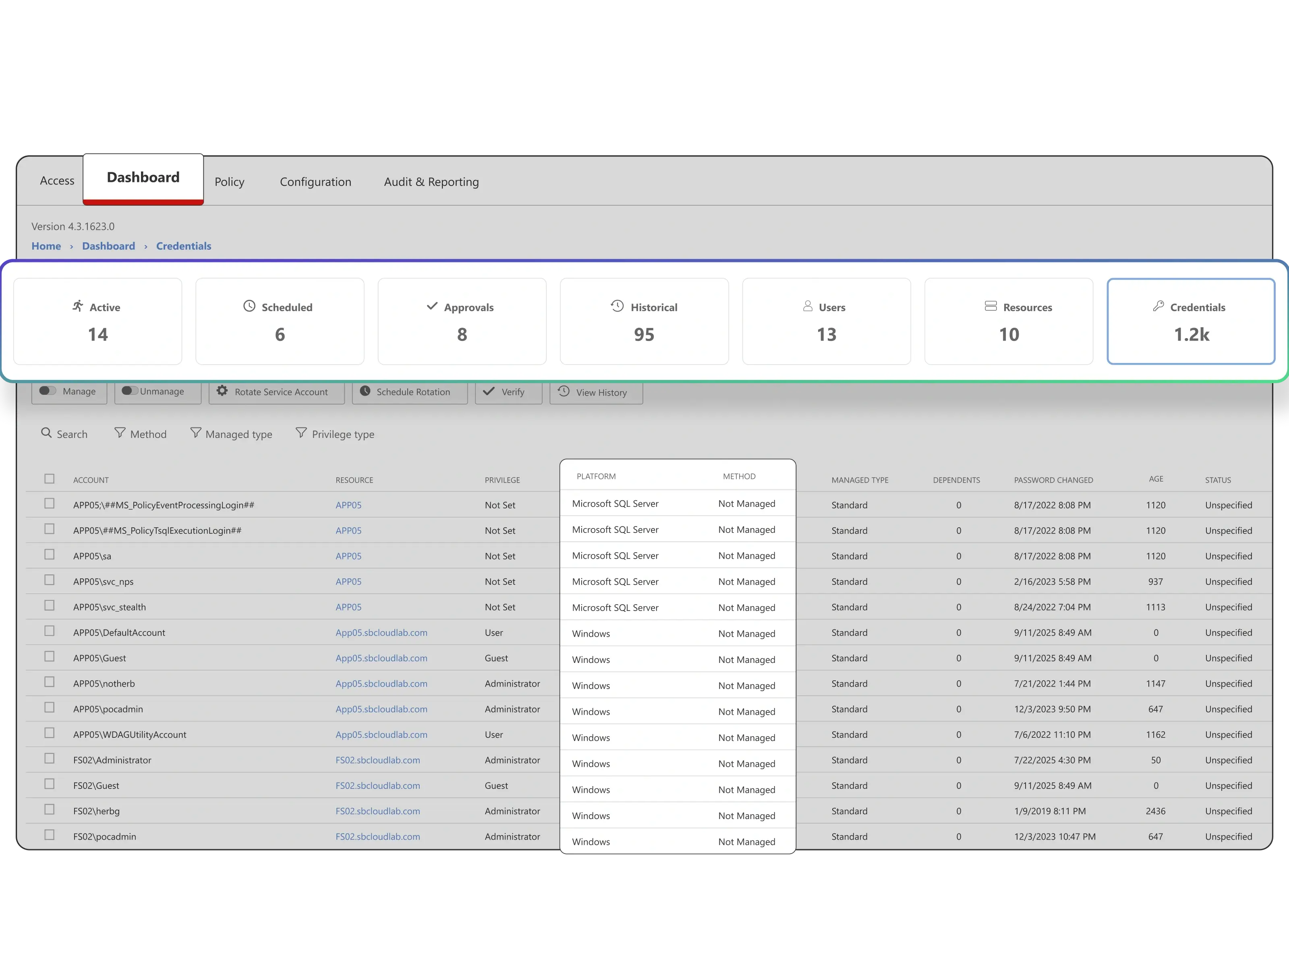Toggle the Manage switch
1289x966 pixels.
(x=48, y=391)
